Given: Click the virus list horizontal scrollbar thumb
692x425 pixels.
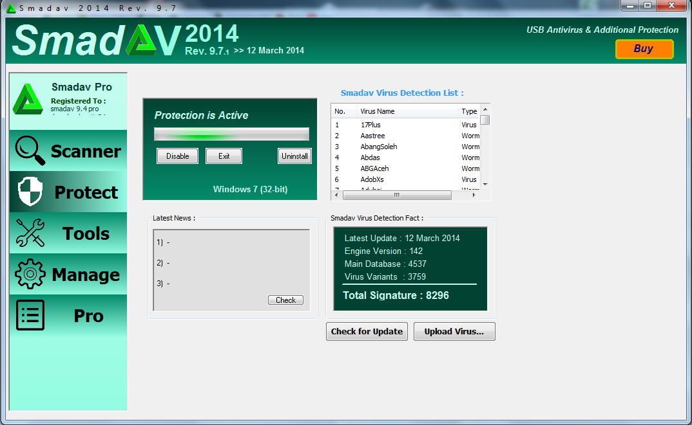Looking at the screenshot, I should (x=397, y=195).
